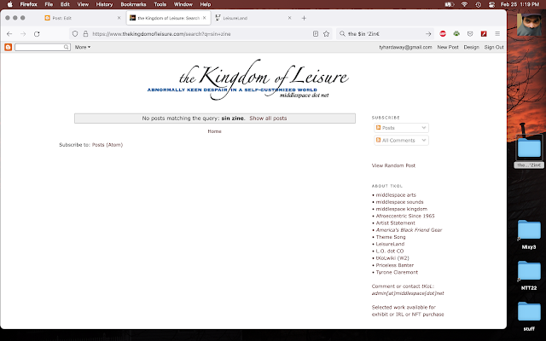Expand the Subscribe Posts dropdown
This screenshot has width=546, height=341.
[401, 128]
